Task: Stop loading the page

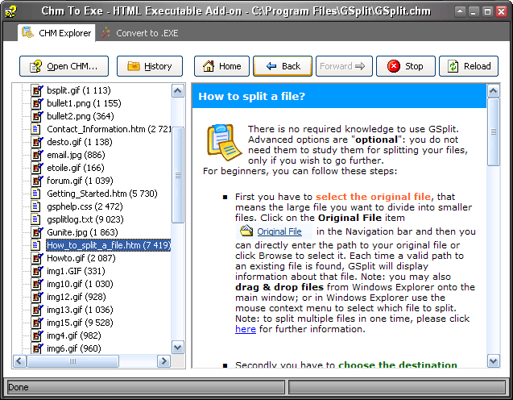Action: pos(406,66)
